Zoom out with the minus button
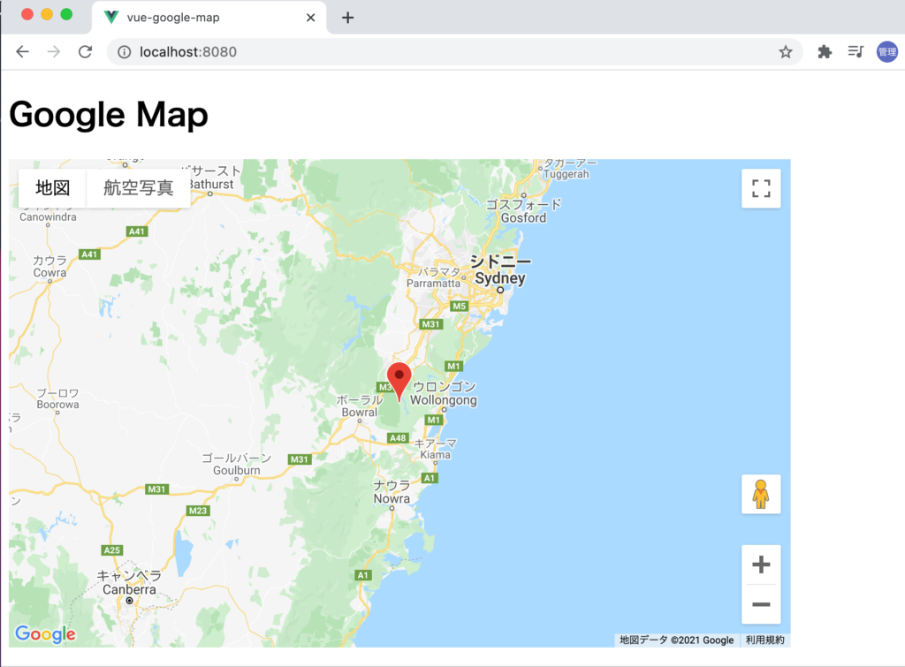This screenshot has height=667, width=905. tap(760, 604)
